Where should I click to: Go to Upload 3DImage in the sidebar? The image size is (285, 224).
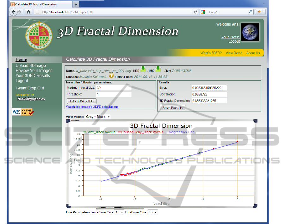click(x=31, y=66)
